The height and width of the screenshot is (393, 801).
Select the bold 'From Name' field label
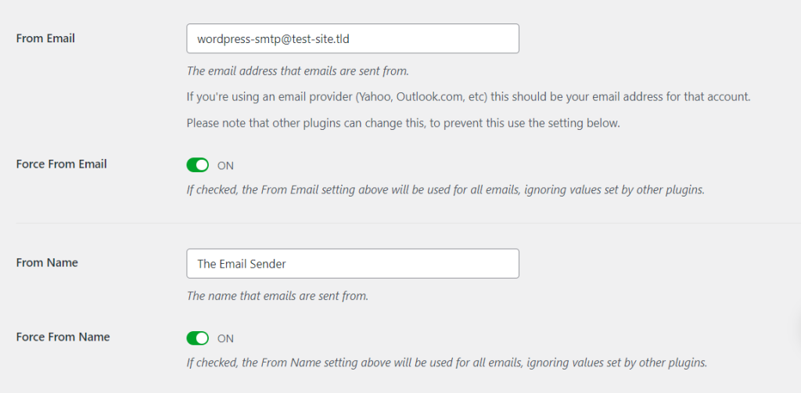click(47, 263)
